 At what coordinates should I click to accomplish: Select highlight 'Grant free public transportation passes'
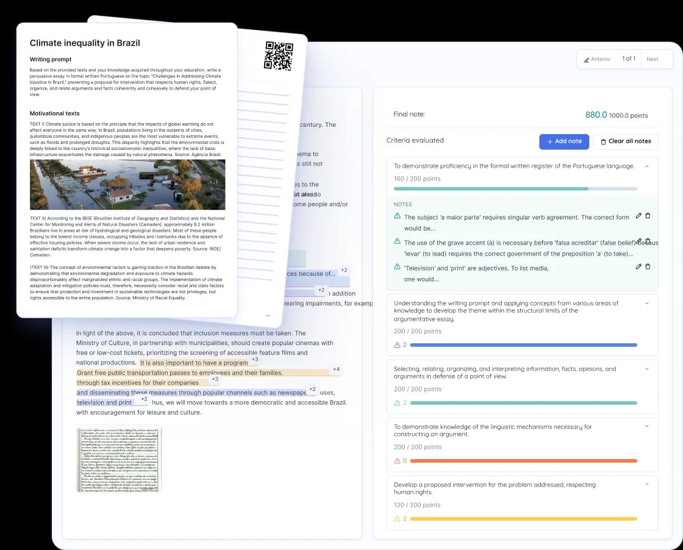point(180,373)
